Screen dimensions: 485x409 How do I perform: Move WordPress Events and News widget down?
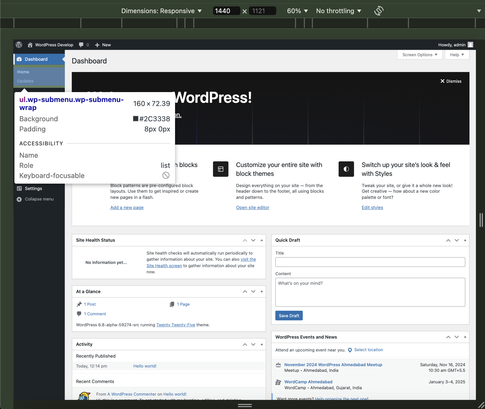[x=457, y=337]
